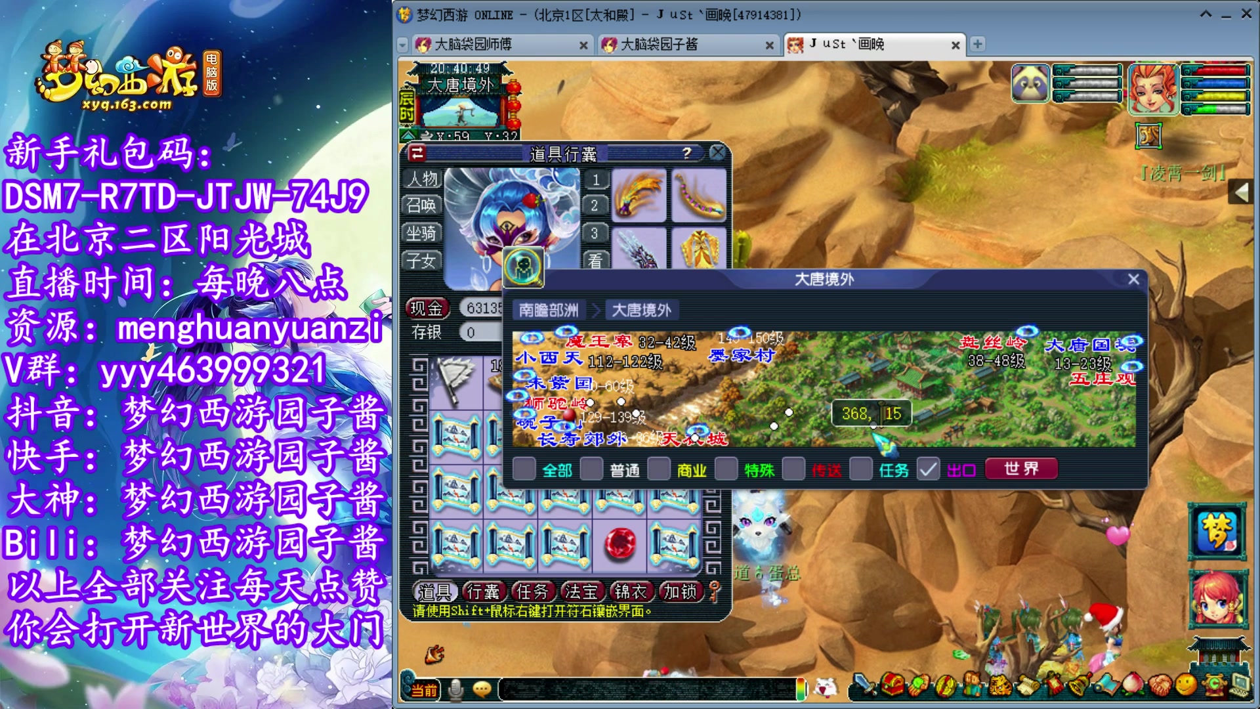This screenshot has height=709, width=1260.
Task: Click the 加锁 lock button
Action: (680, 591)
